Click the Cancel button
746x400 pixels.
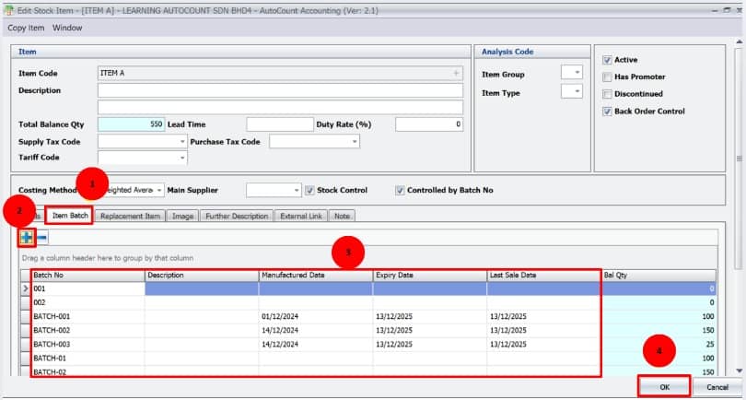[x=717, y=386]
